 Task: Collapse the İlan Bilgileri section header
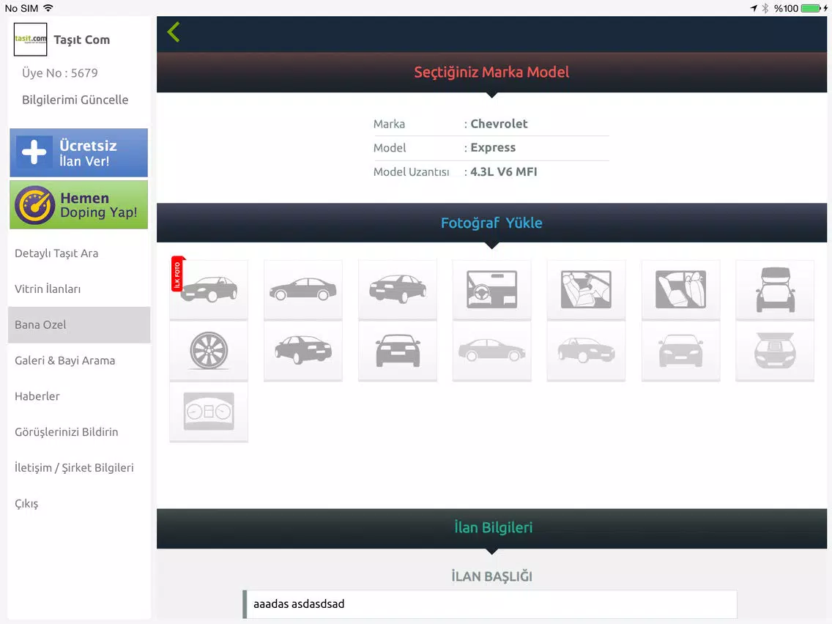pos(492,528)
